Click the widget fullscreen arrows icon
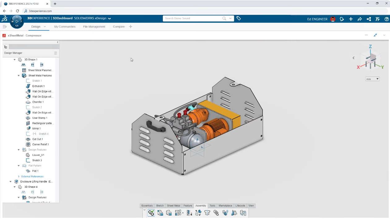The image size is (390, 219). (375, 35)
